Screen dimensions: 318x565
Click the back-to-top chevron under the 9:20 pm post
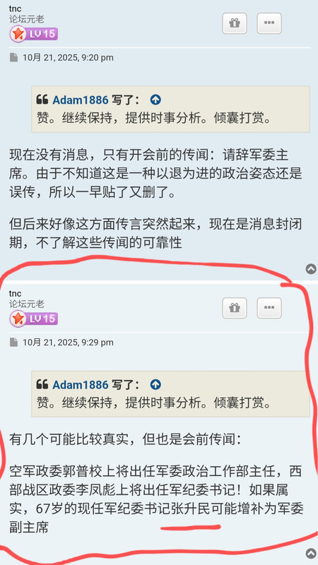(x=311, y=269)
